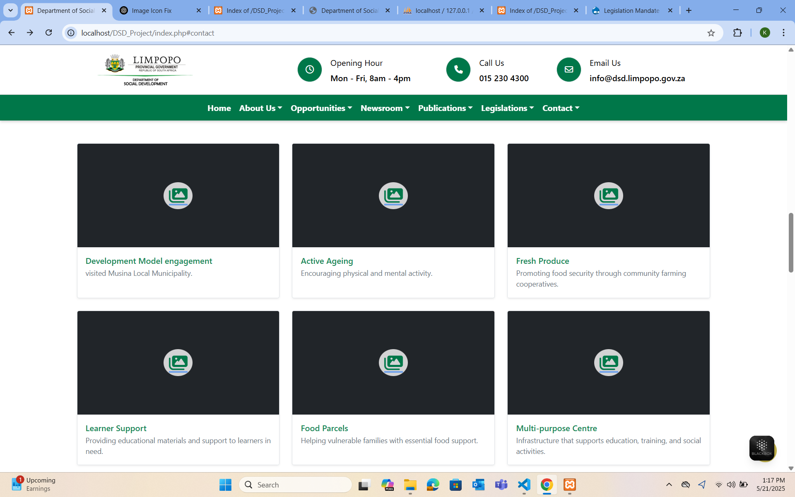Switch to the Legislation Mandate tab
This screenshot has height=497, width=795.
tap(631, 11)
